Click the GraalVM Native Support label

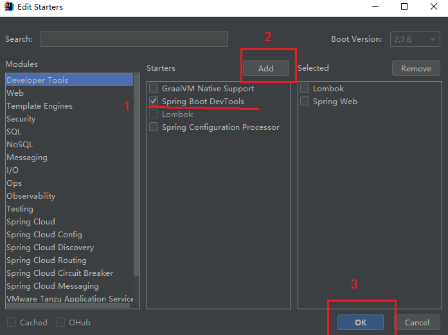208,89
